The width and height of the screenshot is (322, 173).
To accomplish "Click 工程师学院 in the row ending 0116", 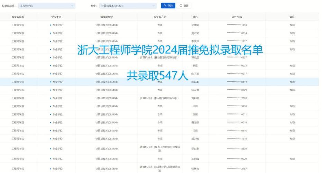I will [x=18, y=131].
